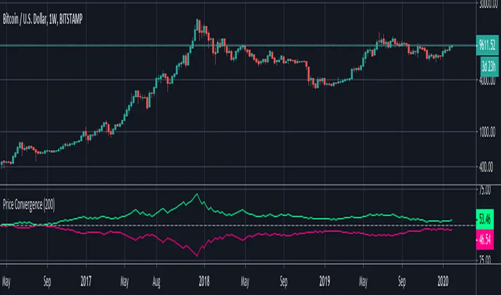Click the green indicator value 53.46
501x295 pixels.
coord(485,219)
